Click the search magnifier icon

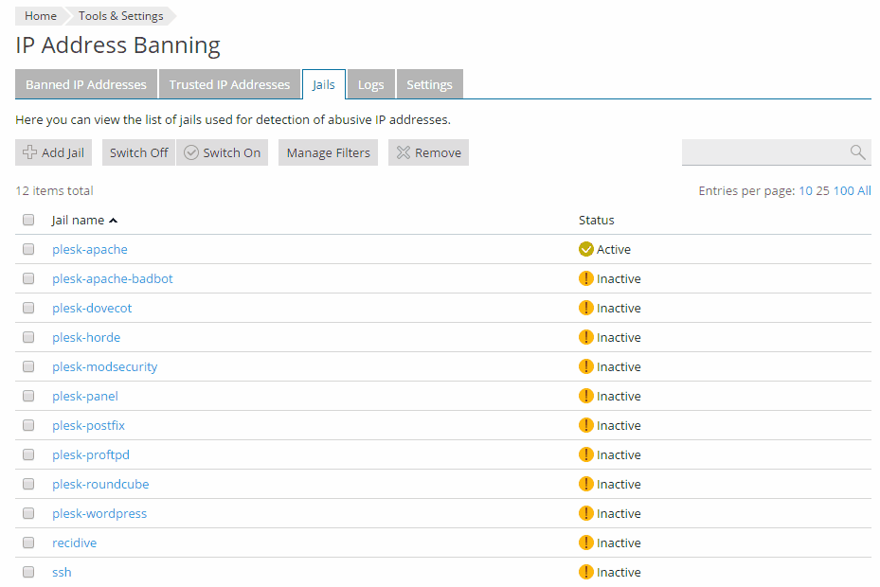tap(857, 152)
